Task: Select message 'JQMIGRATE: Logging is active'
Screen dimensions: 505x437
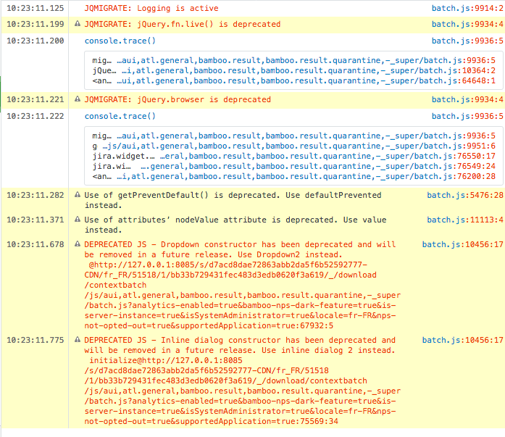Action: pyautogui.click(x=151, y=8)
